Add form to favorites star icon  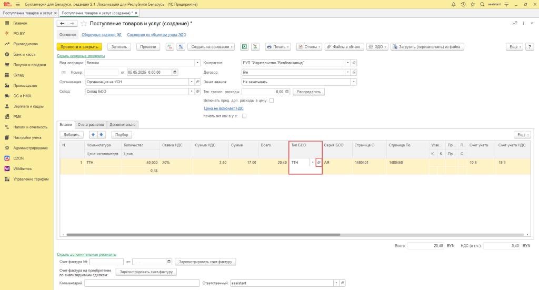(x=84, y=23)
